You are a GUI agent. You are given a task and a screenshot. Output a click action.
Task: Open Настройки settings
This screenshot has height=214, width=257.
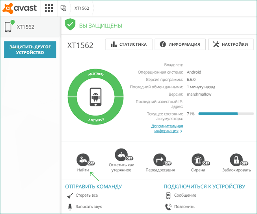point(231,45)
